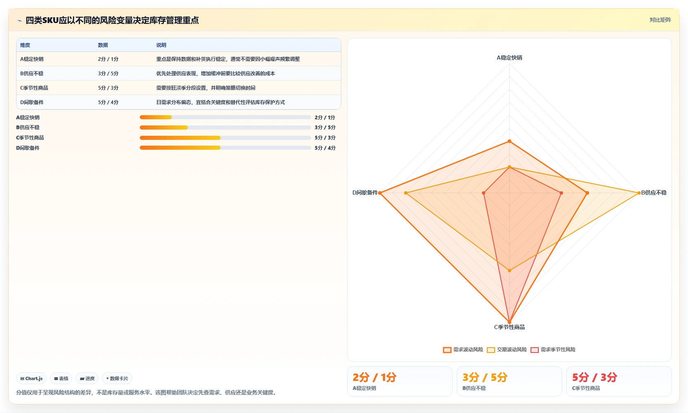Click the orange 需求波动风险 point on B供应不稳 axis
The width and height of the screenshot is (688, 413).
point(587,193)
